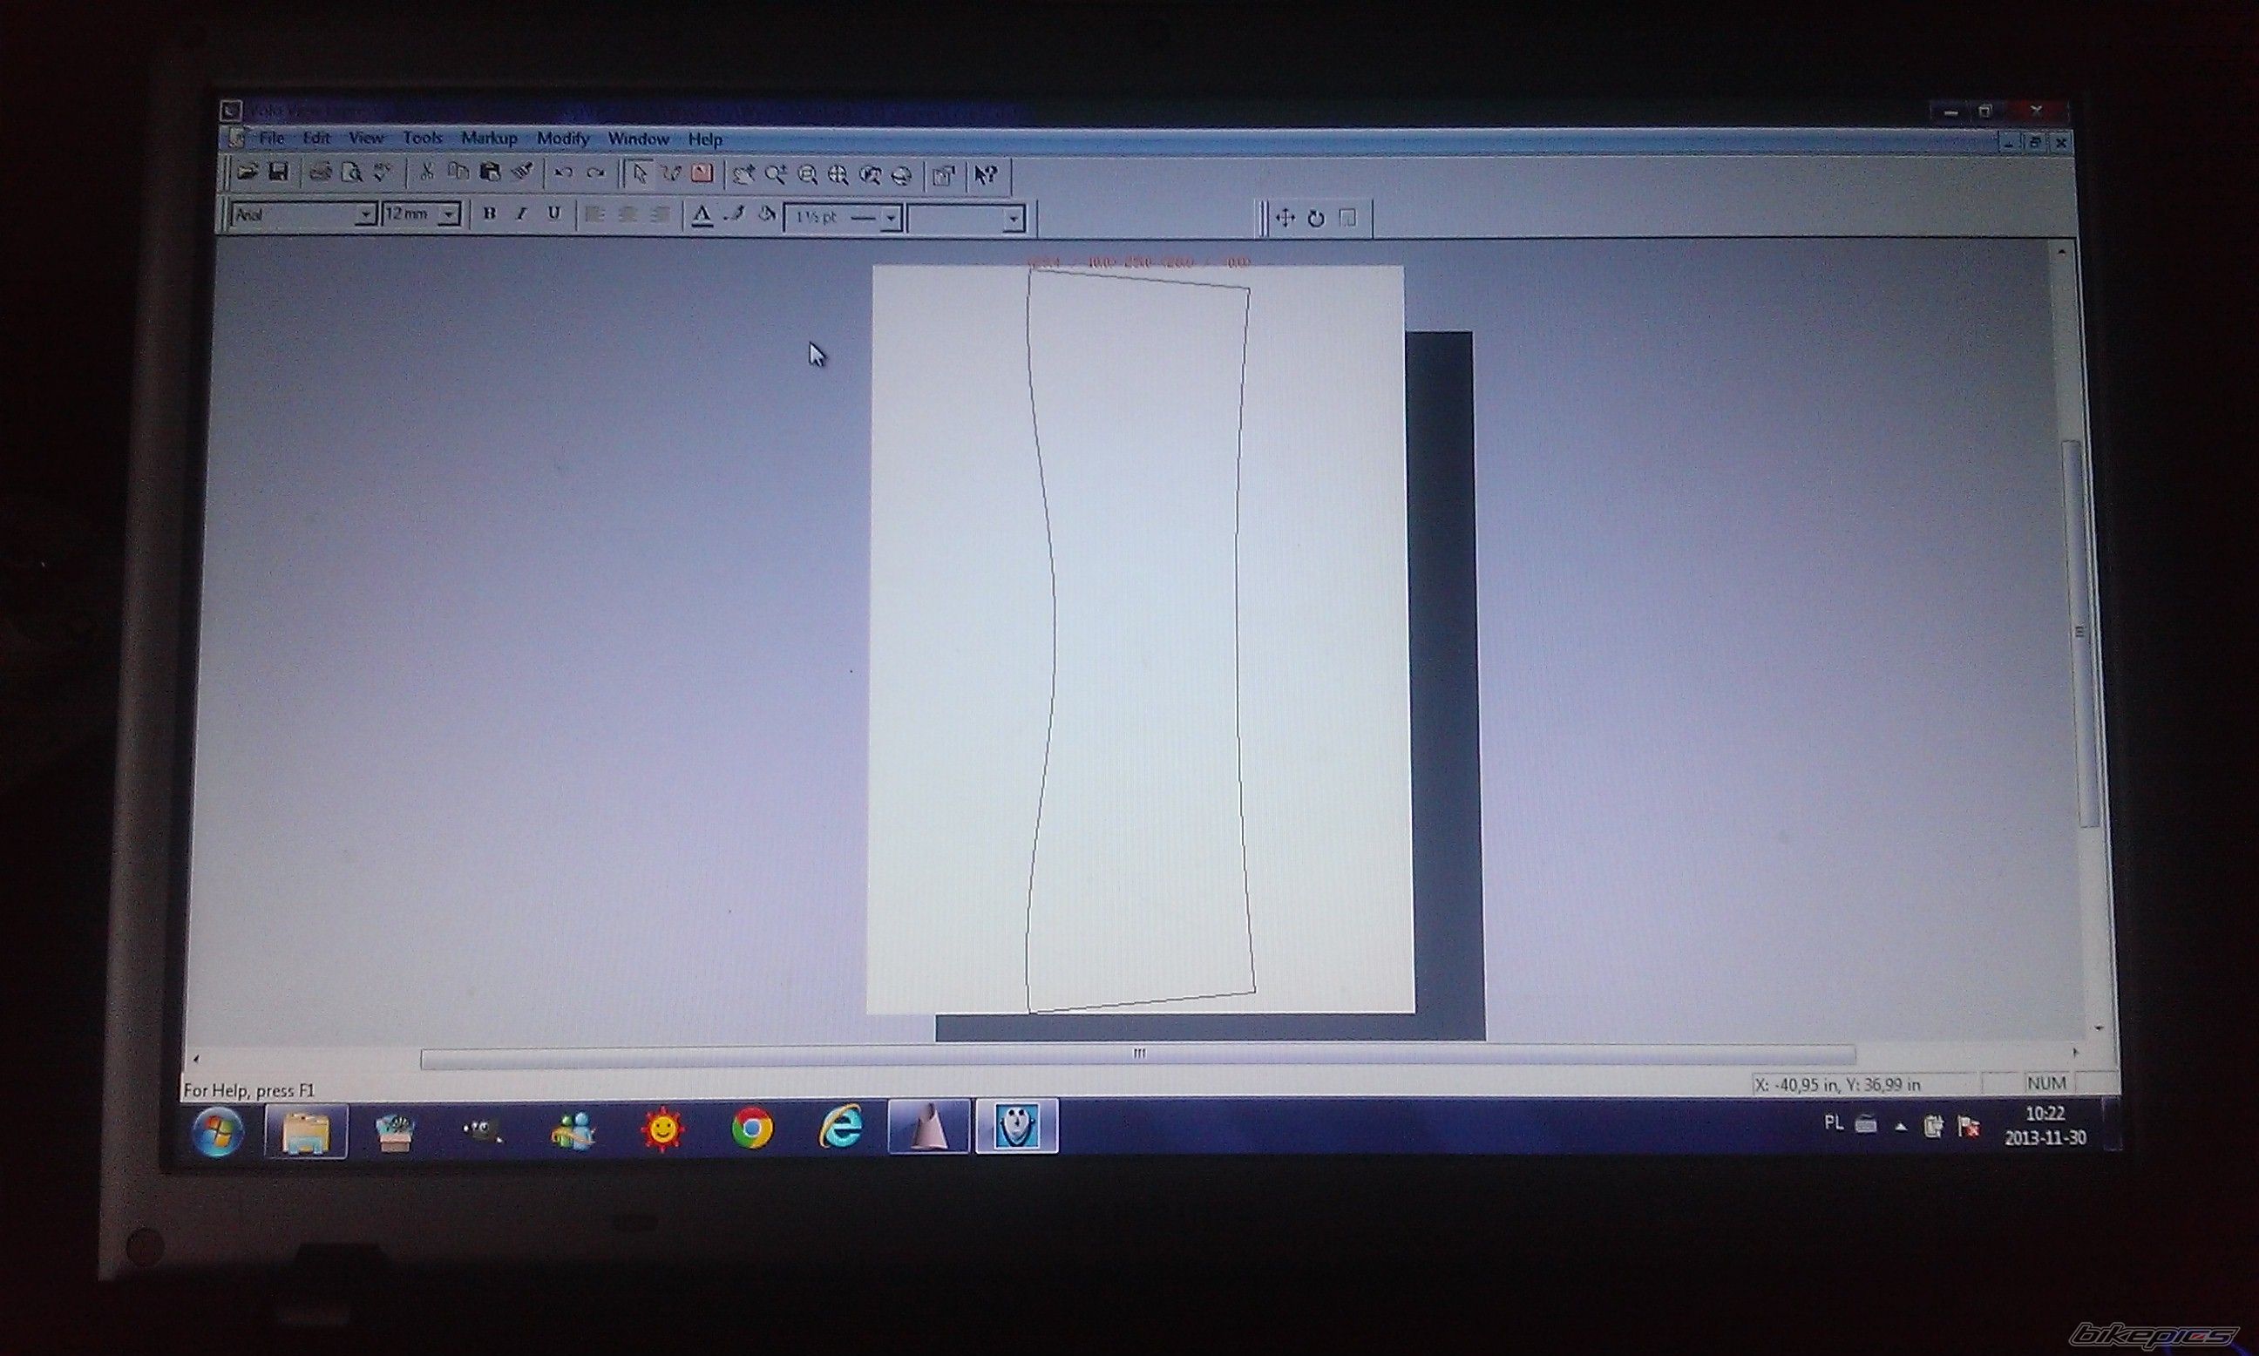Image resolution: width=2259 pixels, height=1356 pixels.
Task: Click the Save diskette icon
Action: tap(279, 172)
